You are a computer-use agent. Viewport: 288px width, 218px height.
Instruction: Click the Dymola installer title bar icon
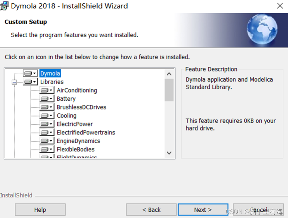4,6
